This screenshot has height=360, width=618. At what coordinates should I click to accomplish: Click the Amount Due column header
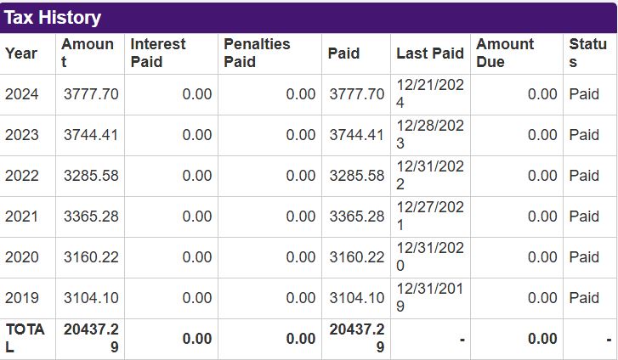[505, 53]
